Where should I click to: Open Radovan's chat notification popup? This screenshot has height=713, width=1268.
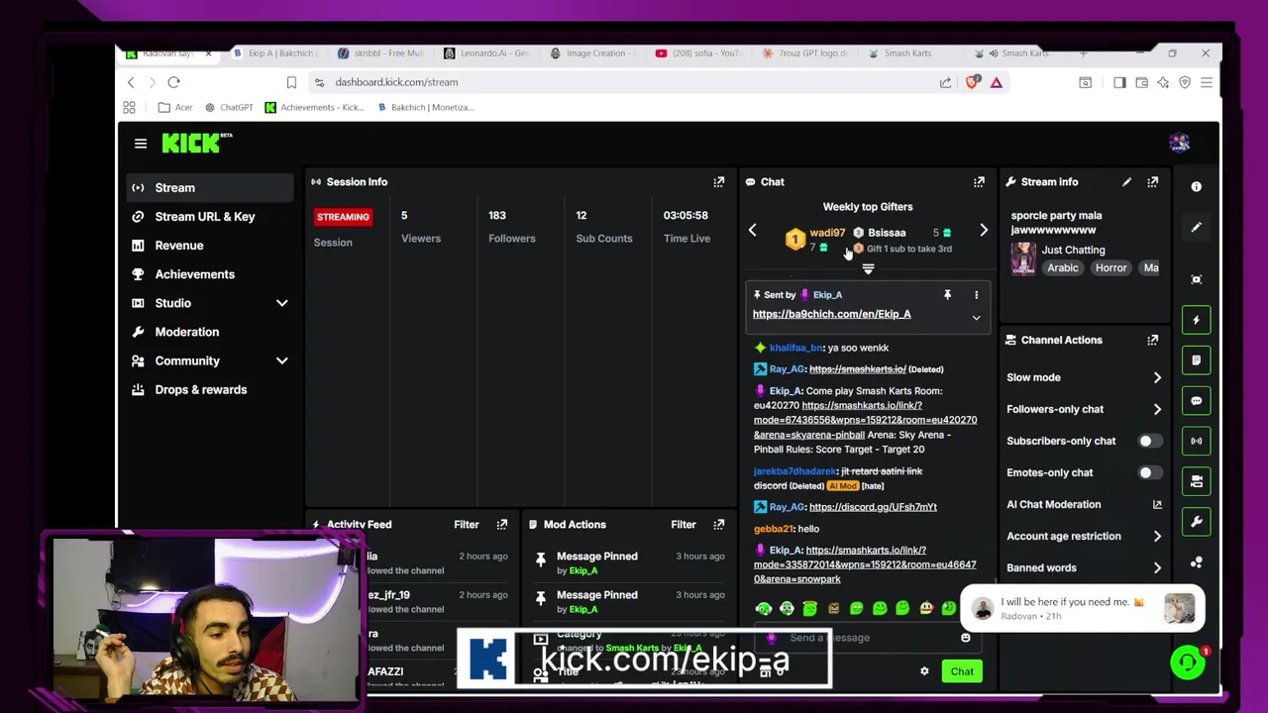tap(1083, 608)
